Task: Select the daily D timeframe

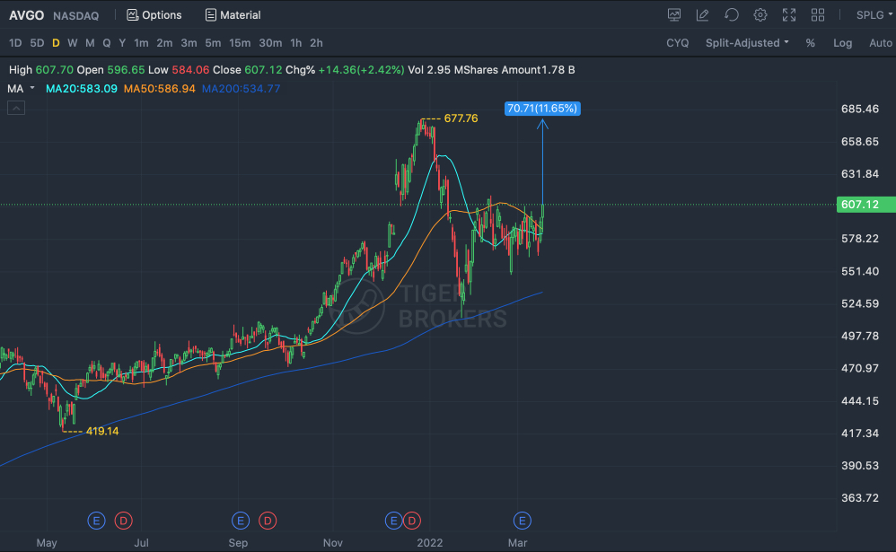Action: [56, 43]
